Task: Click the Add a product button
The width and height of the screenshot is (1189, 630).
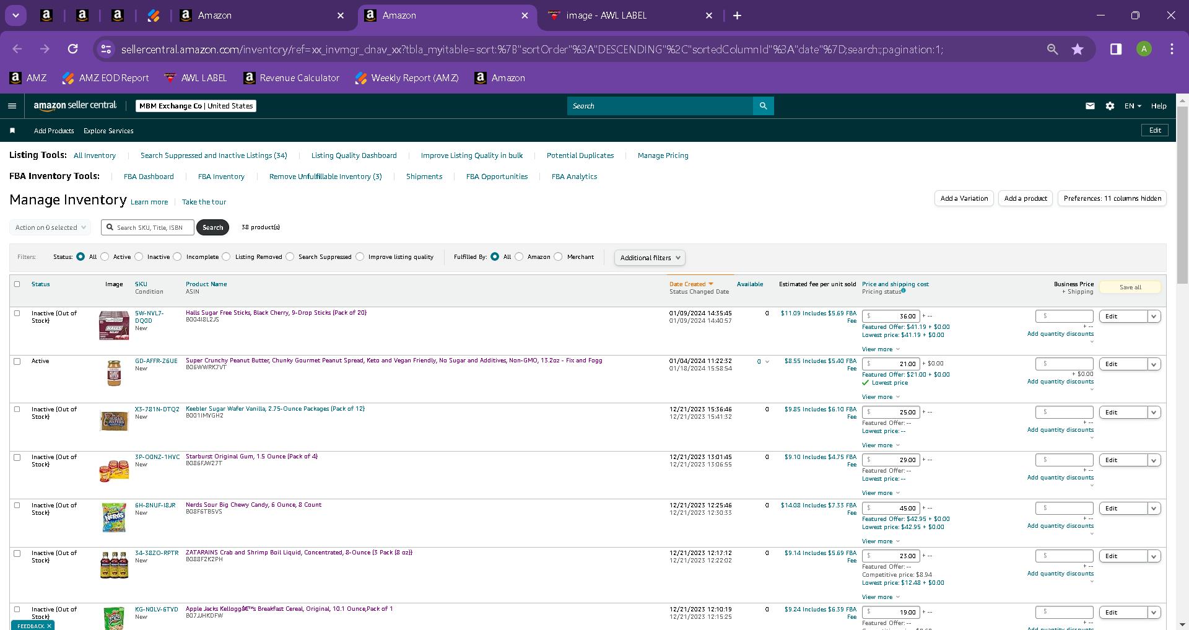Action: (1026, 198)
